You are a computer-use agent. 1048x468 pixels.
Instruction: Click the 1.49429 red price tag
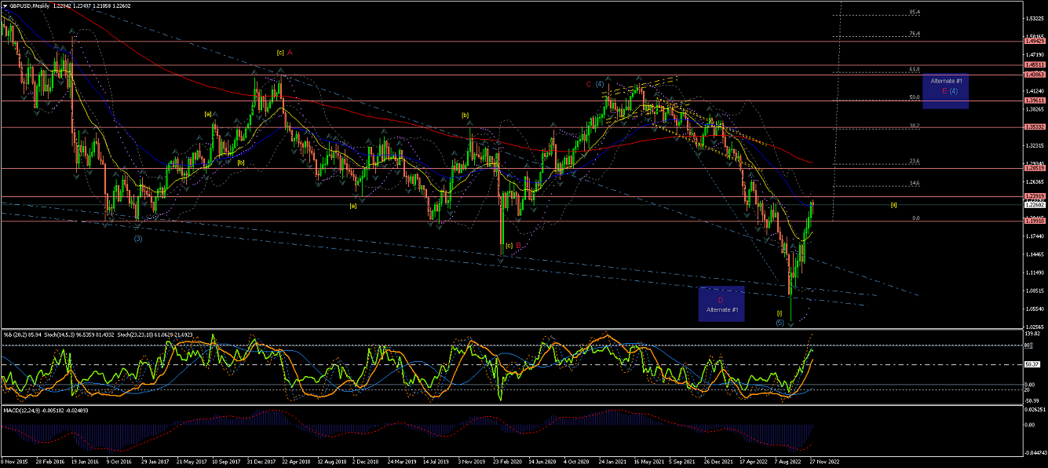(x=1035, y=40)
